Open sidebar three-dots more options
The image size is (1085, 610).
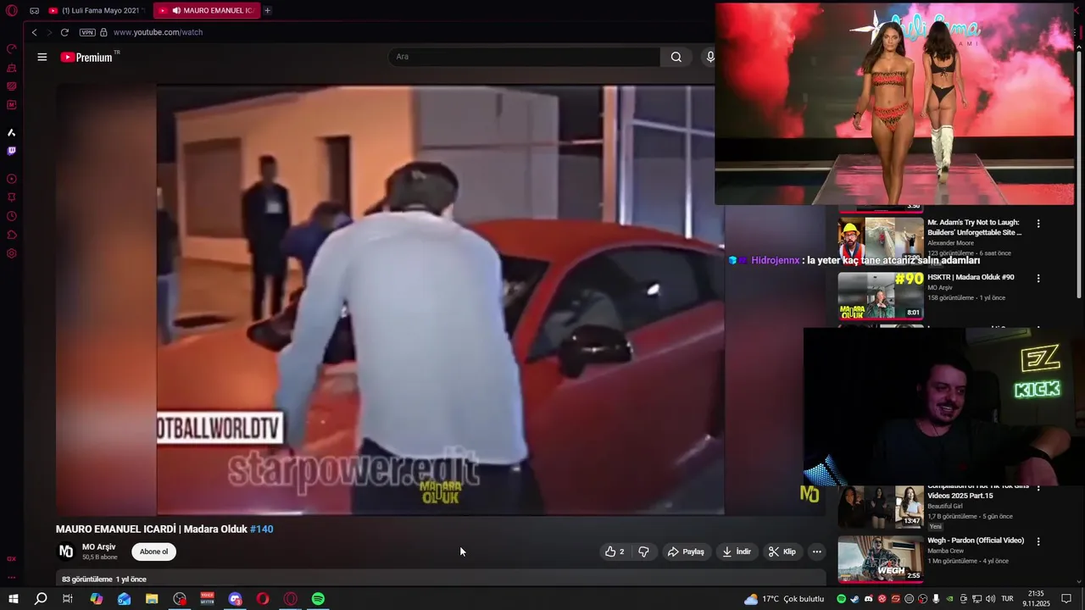pos(11,578)
